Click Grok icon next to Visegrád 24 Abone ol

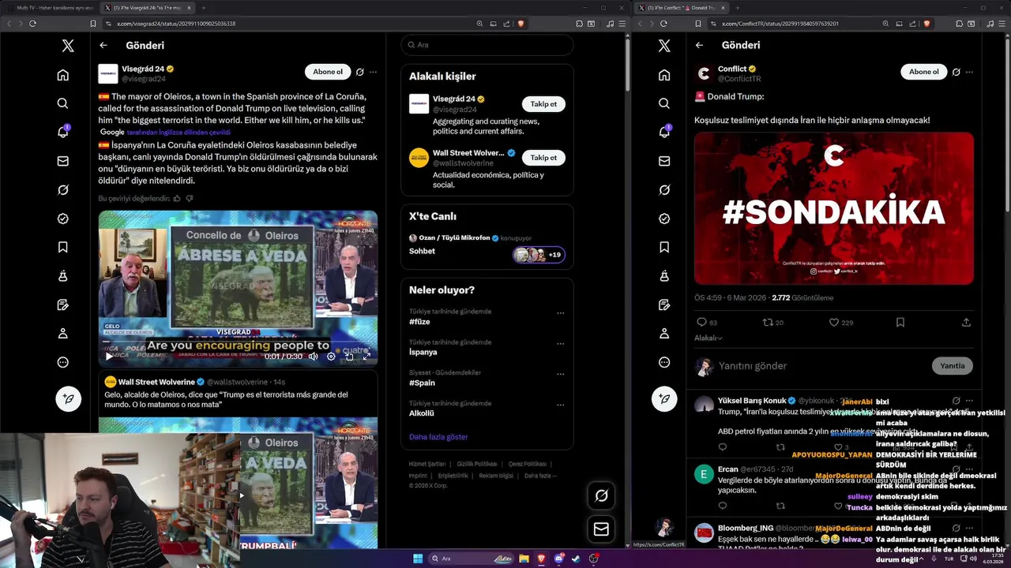[x=359, y=72]
